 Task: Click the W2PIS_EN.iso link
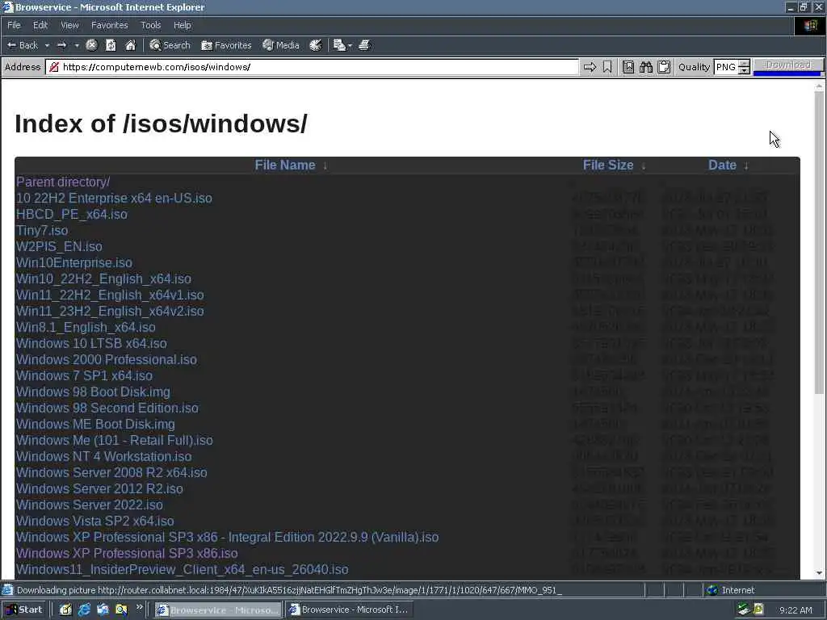tap(59, 247)
